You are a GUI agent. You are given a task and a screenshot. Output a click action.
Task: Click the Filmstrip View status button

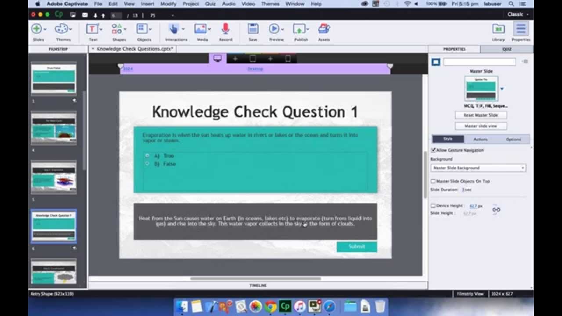coord(470,294)
